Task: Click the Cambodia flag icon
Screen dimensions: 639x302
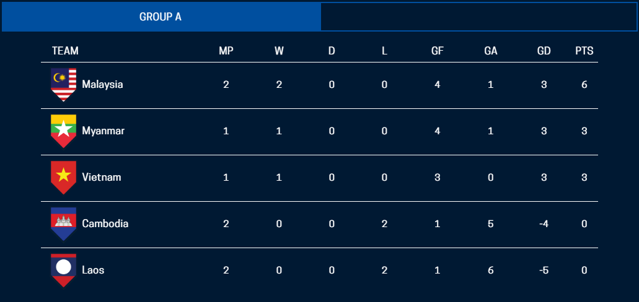Action: click(x=63, y=223)
